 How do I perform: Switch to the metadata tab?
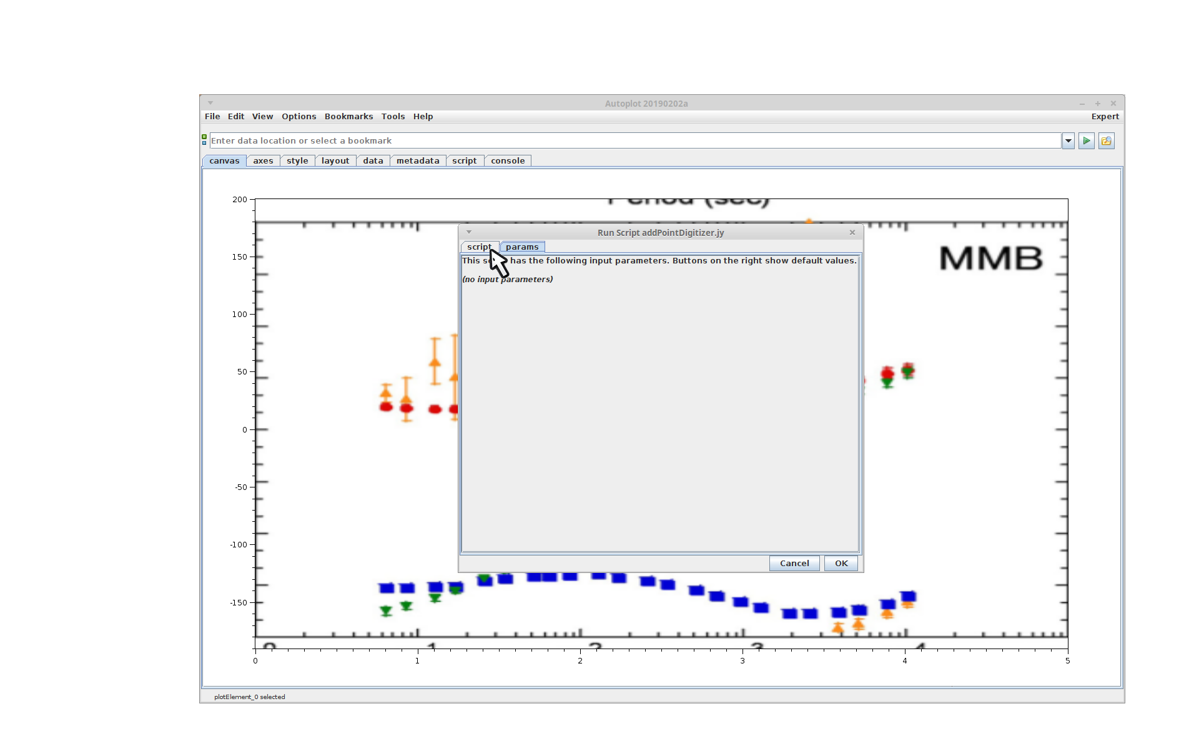[x=418, y=161]
